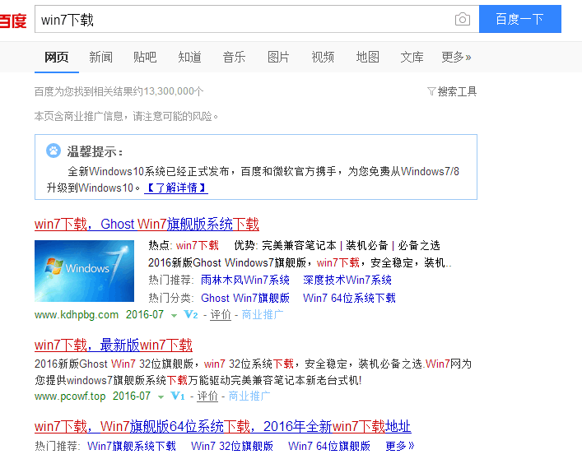
Task: Switch to the 贴吧 tab
Action: click(145, 57)
